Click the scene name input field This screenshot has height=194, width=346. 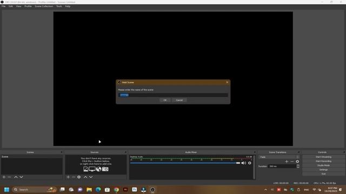pos(173,95)
